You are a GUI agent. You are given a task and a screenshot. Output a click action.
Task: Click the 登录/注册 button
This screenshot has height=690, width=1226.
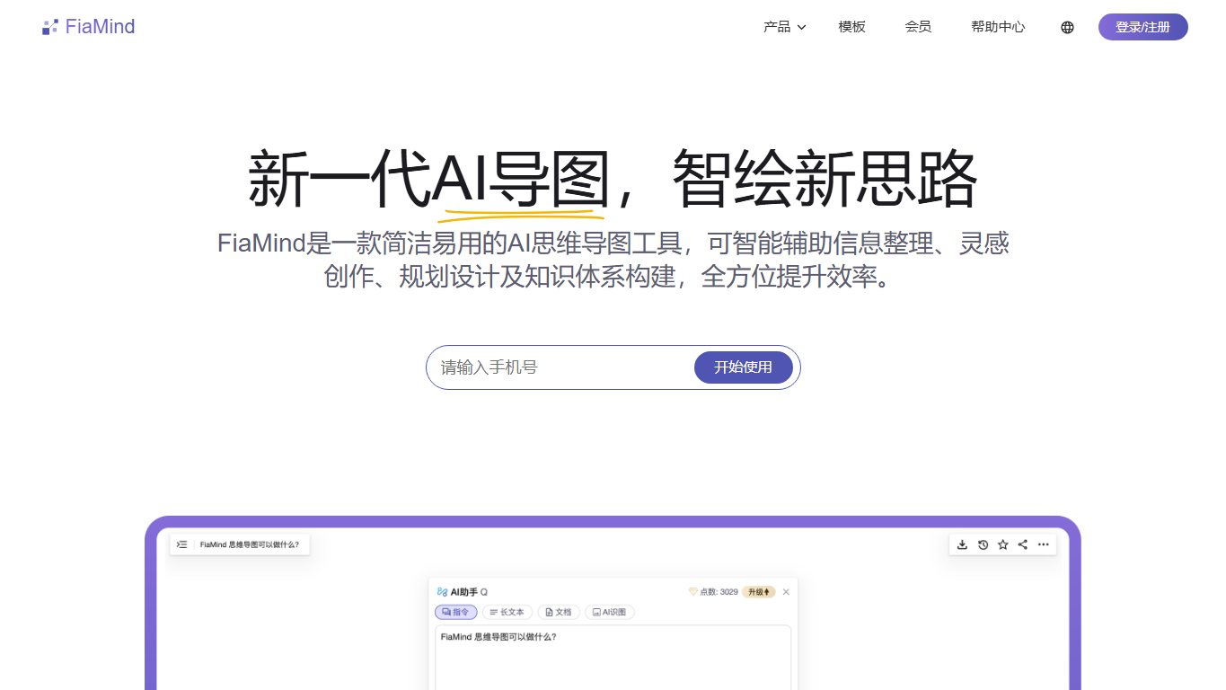click(1142, 27)
